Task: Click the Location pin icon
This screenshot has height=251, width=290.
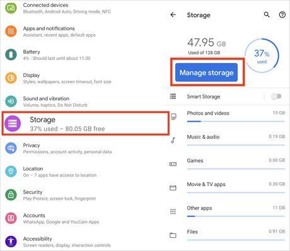Action: tap(11, 172)
